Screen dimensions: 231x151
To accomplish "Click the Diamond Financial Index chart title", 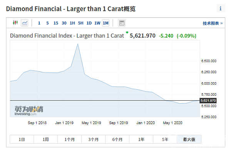I will [67, 36].
